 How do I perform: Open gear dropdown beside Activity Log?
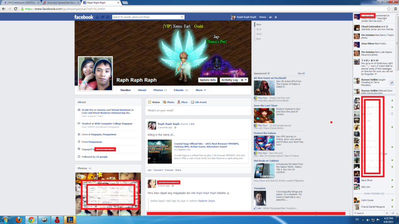tap(243, 80)
